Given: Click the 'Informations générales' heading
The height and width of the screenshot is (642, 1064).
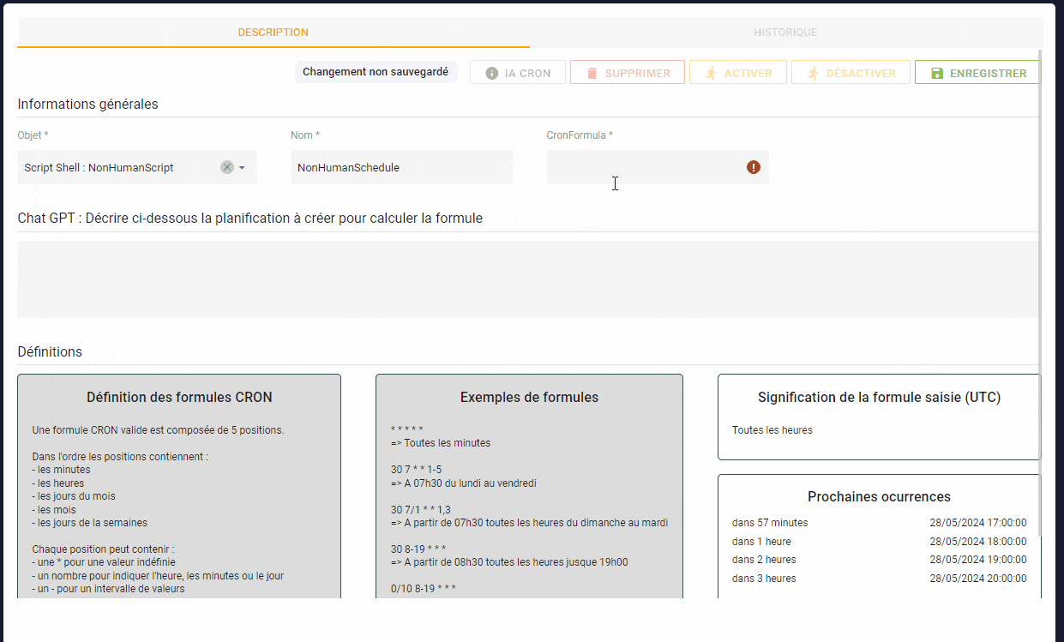Looking at the screenshot, I should point(87,105).
